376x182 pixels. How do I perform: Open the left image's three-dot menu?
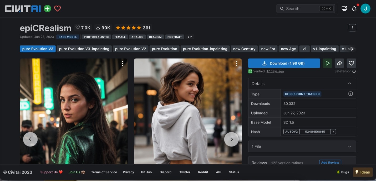[123, 63]
